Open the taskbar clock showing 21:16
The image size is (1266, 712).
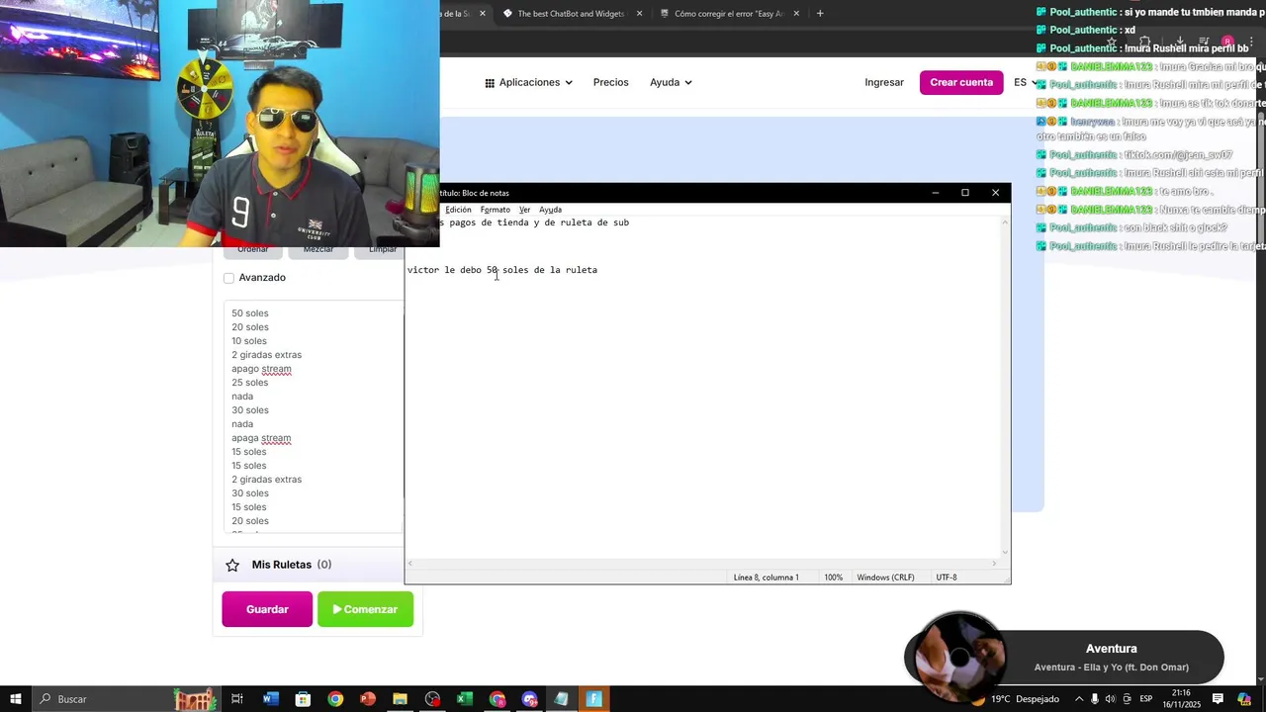pyautogui.click(x=1181, y=698)
